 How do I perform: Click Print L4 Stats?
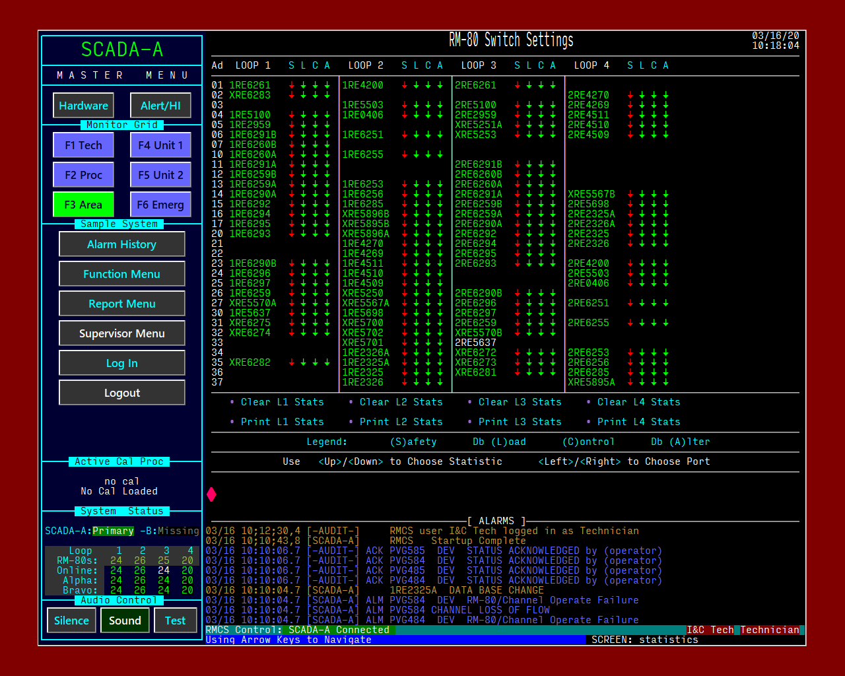coord(638,422)
